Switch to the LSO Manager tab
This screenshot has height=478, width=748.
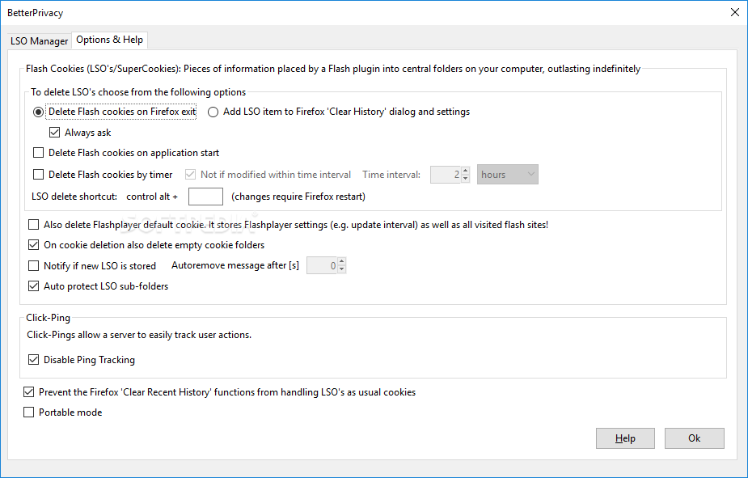tap(39, 40)
